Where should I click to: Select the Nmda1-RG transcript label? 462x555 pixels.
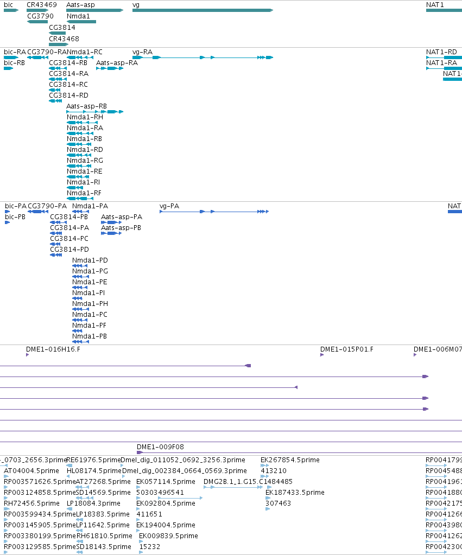click(x=85, y=161)
